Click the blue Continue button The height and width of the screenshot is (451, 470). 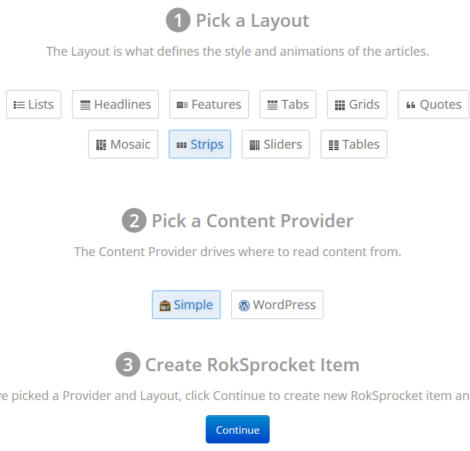click(237, 430)
